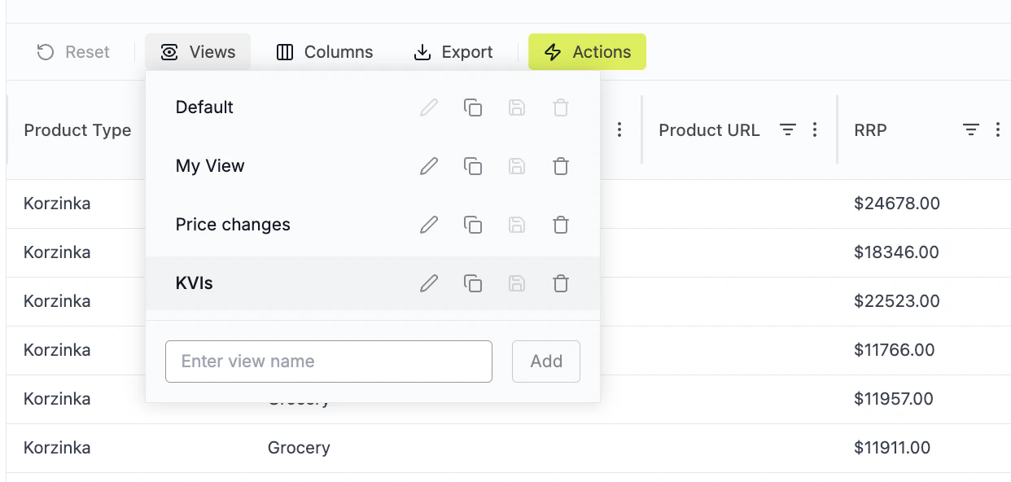This screenshot has height=482, width=1011.
Task: Delete the KVIs view with trash icon
Action: point(561,283)
